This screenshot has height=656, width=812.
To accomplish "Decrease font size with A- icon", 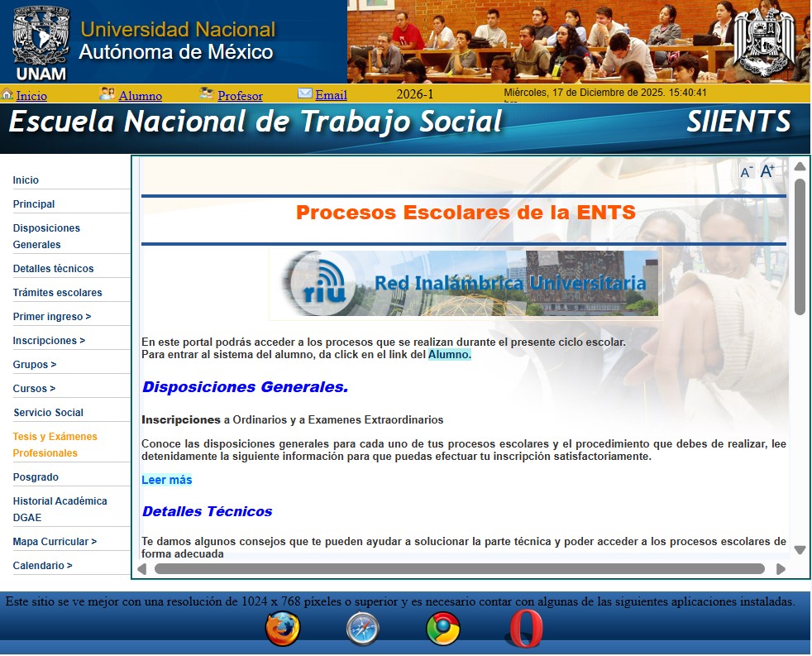I will pos(746,172).
